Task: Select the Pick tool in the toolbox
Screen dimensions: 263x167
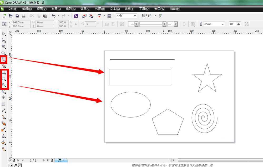Action: [x=4, y=34]
